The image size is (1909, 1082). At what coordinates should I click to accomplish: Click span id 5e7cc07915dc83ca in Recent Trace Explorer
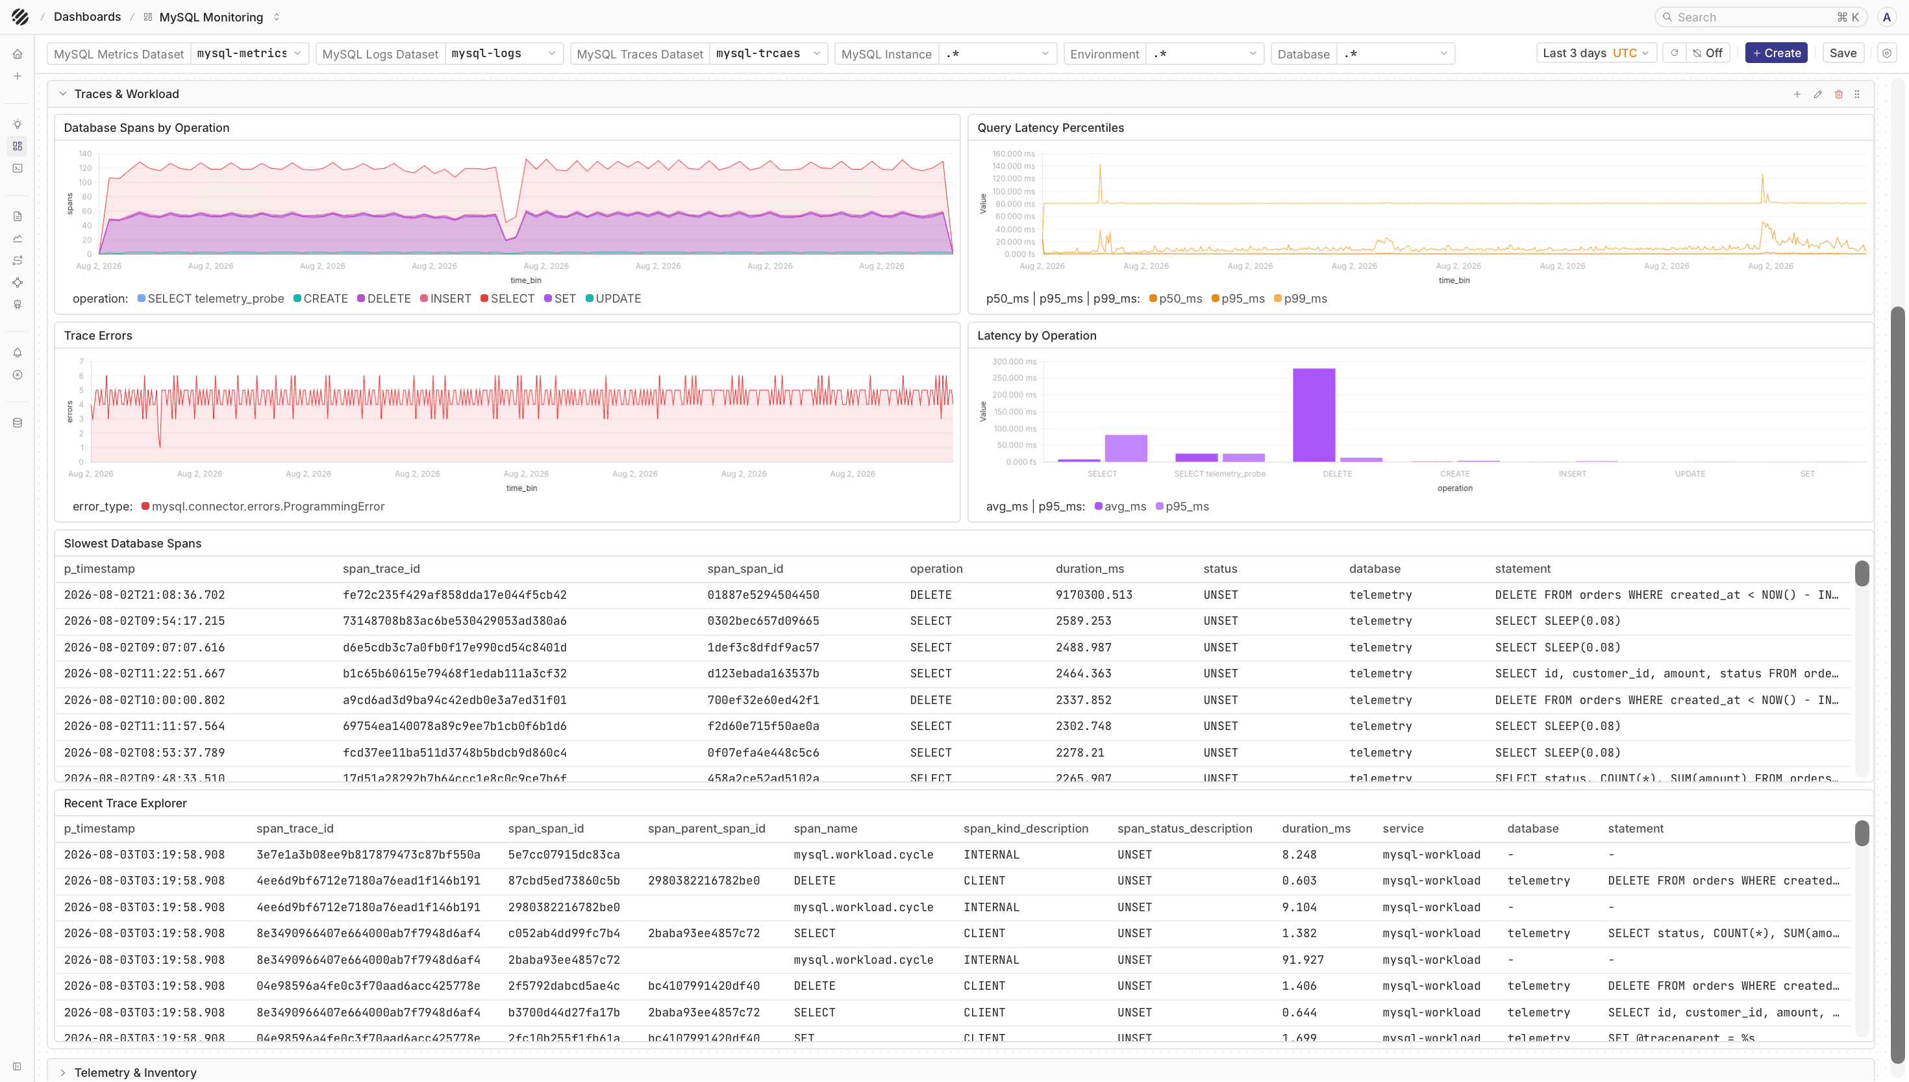(564, 855)
